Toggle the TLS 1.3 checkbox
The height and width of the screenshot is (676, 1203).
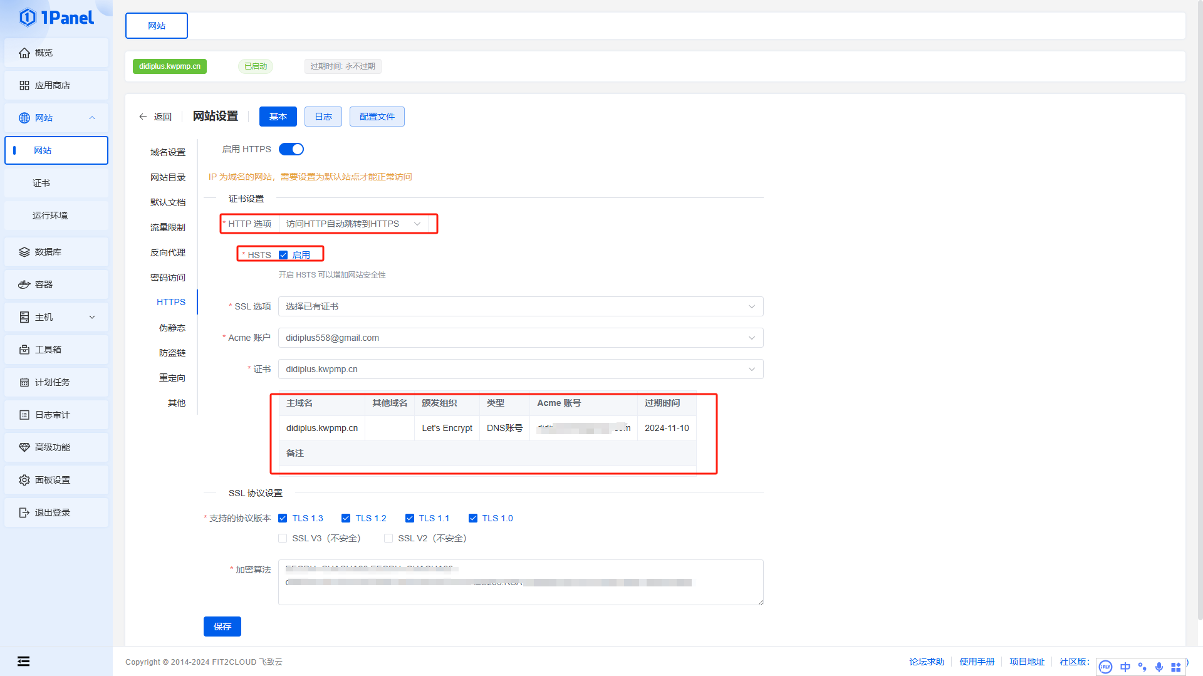click(x=283, y=518)
